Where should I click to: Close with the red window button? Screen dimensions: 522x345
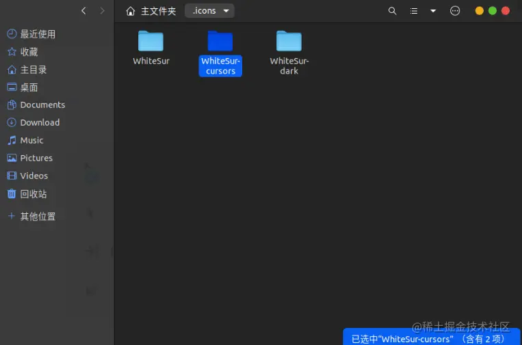coord(506,11)
